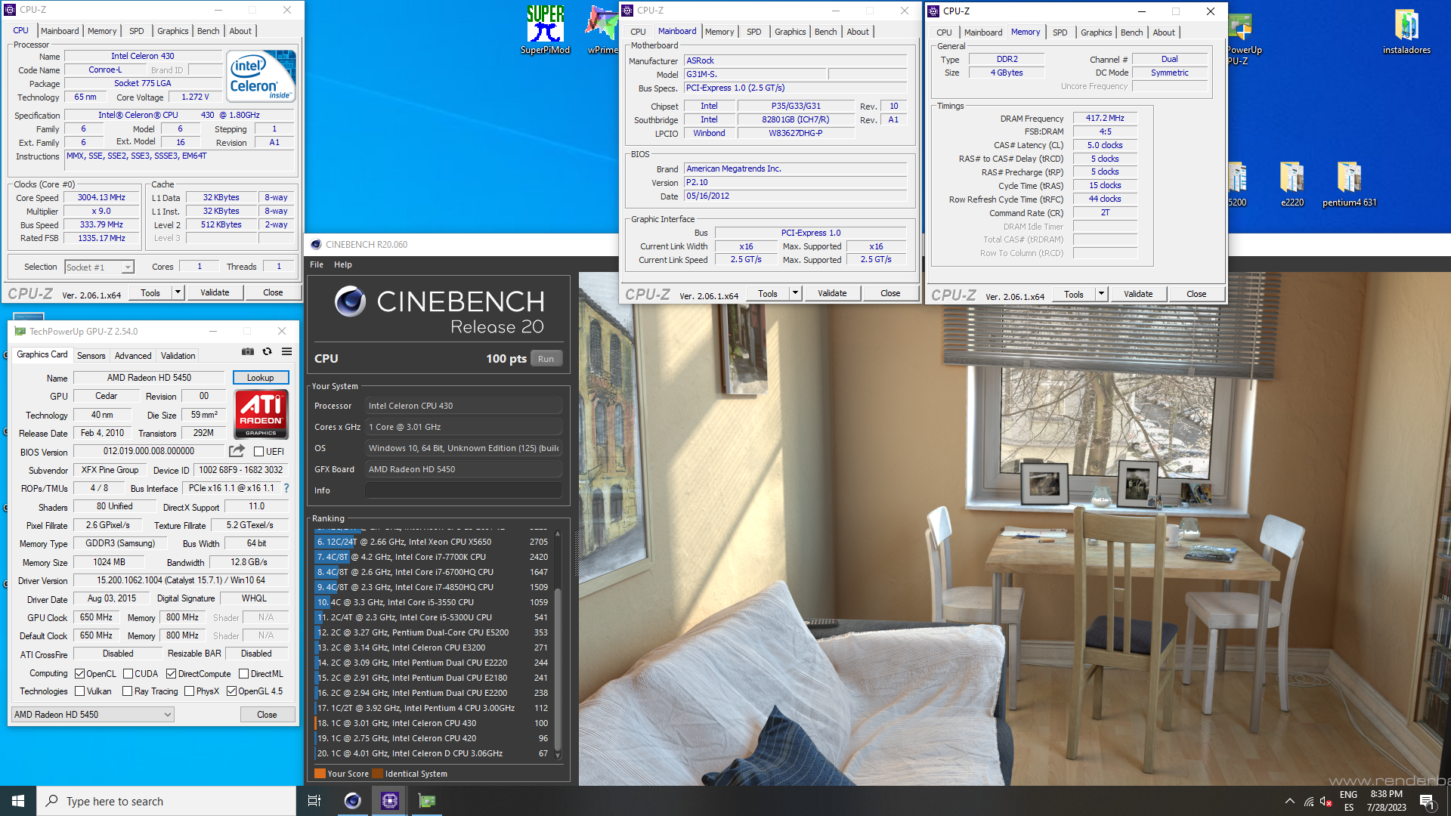Click Validate in the left CPU-Z window

(215, 292)
